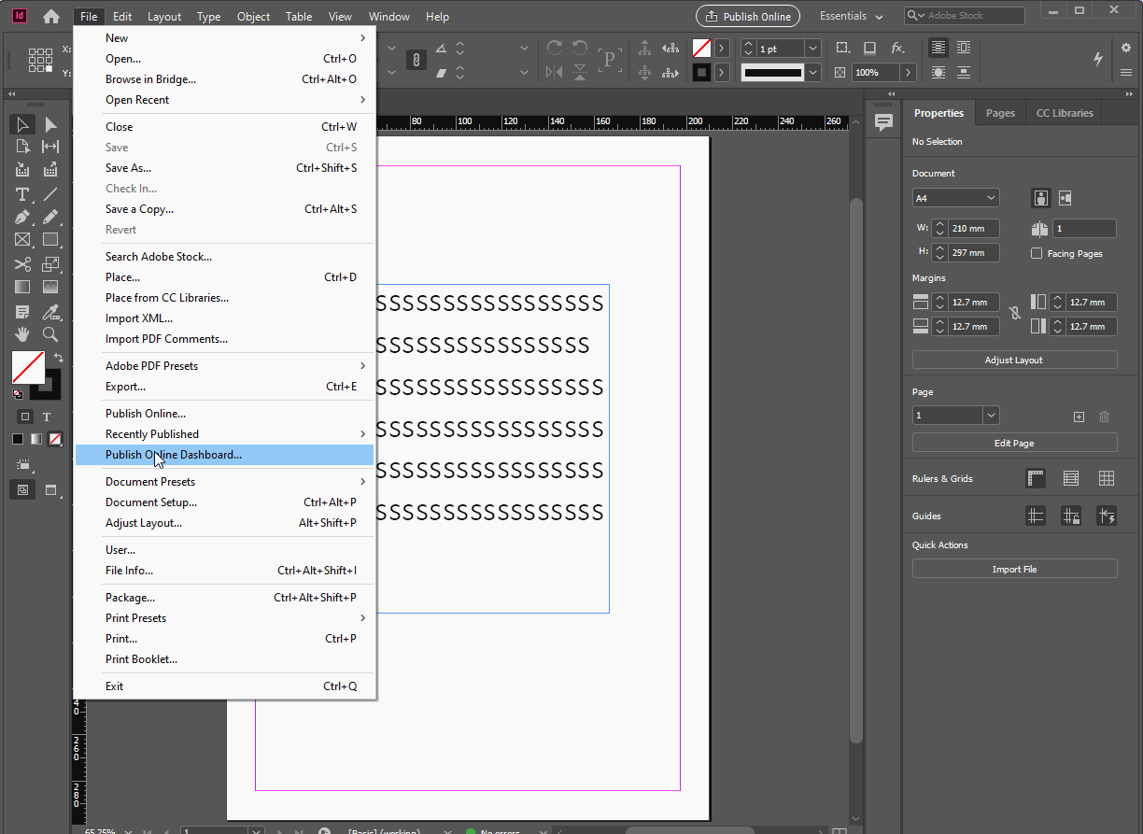Switch to the Pages tab
Image resolution: width=1143 pixels, height=834 pixels.
coord(1000,113)
